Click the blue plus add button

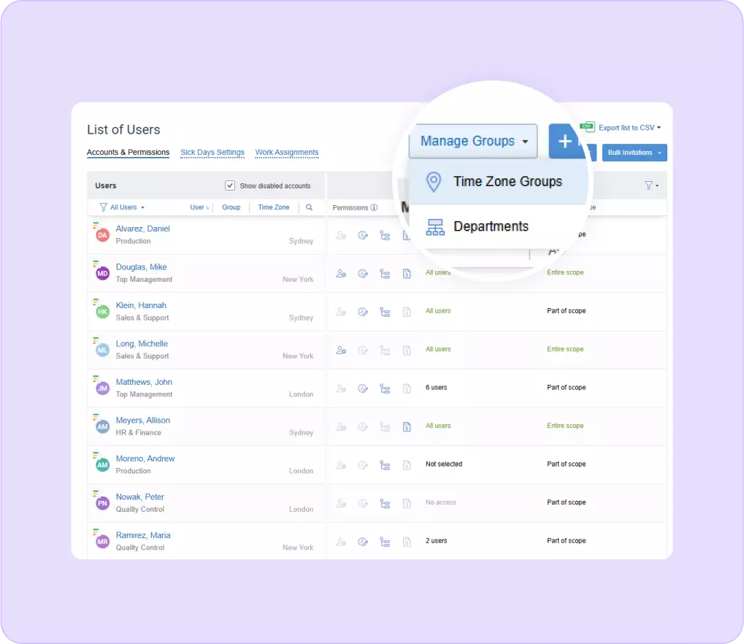564,141
